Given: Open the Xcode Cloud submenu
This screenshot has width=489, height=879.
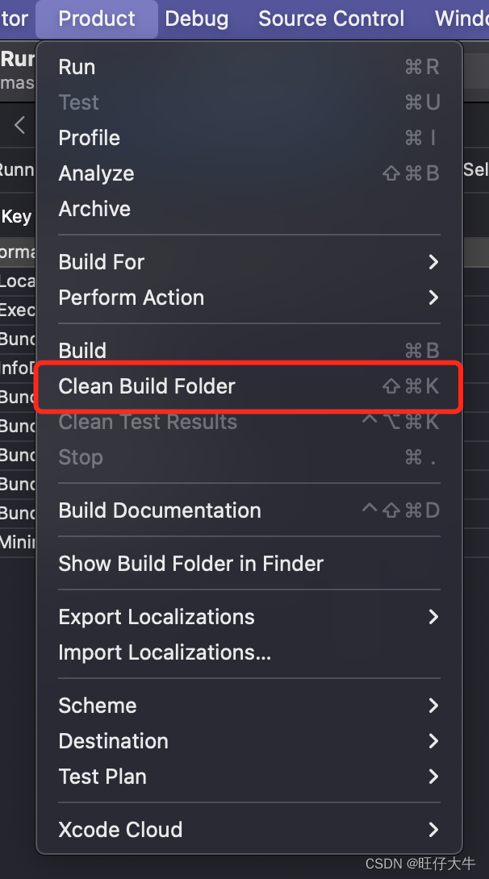Looking at the screenshot, I should pyautogui.click(x=120, y=830).
